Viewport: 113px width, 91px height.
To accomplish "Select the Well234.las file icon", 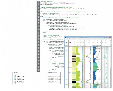I will [x=15, y=79].
